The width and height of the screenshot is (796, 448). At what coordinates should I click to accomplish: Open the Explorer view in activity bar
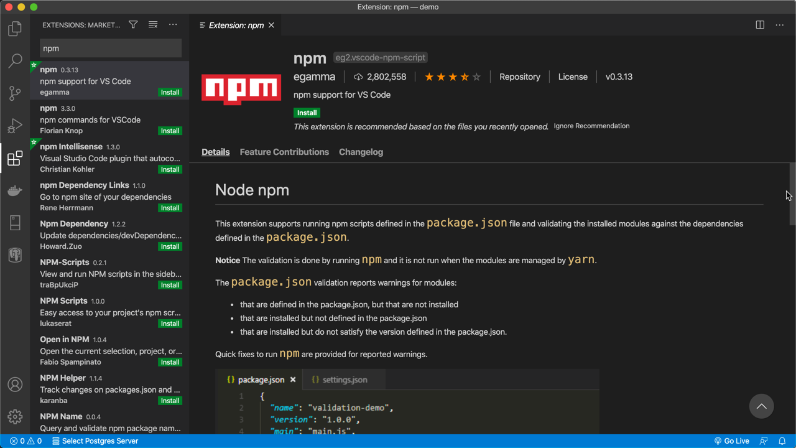(15, 29)
